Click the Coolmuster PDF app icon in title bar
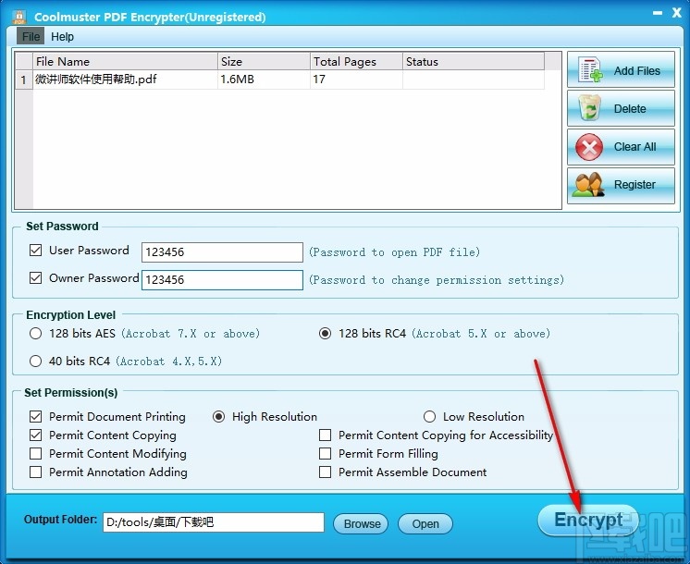690x564 pixels. click(19, 17)
